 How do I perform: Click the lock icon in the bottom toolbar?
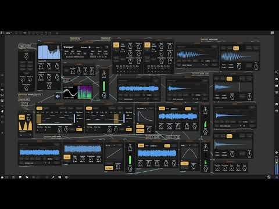[2, 177]
